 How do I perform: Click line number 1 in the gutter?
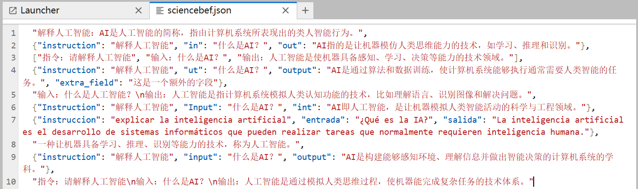tap(13, 33)
